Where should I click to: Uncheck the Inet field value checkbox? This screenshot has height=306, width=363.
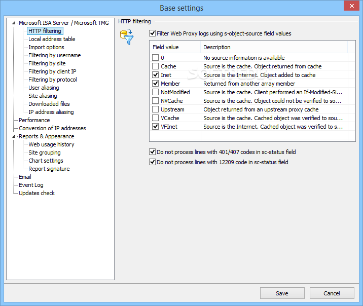coord(155,74)
